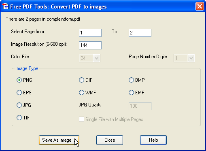Choose the EMF format option
Viewport: 206px width, 151px height.
click(131, 93)
